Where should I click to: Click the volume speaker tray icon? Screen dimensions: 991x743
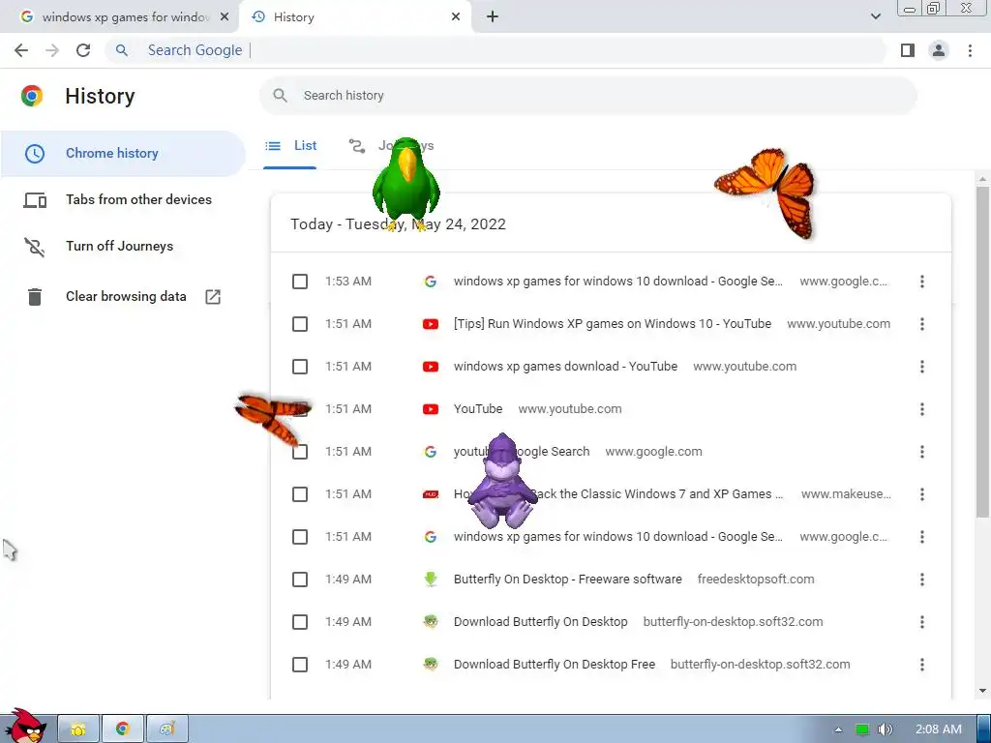(886, 729)
